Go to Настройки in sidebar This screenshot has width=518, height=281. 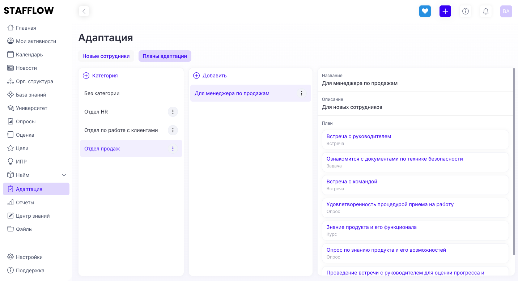29,257
